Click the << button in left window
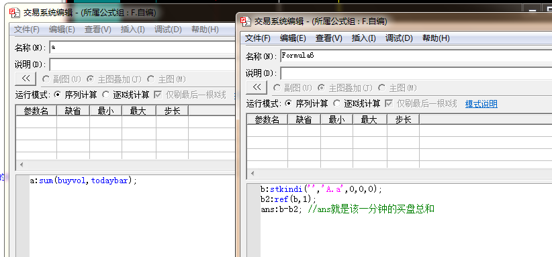Viewport: 552px width, 257px height. (26, 79)
